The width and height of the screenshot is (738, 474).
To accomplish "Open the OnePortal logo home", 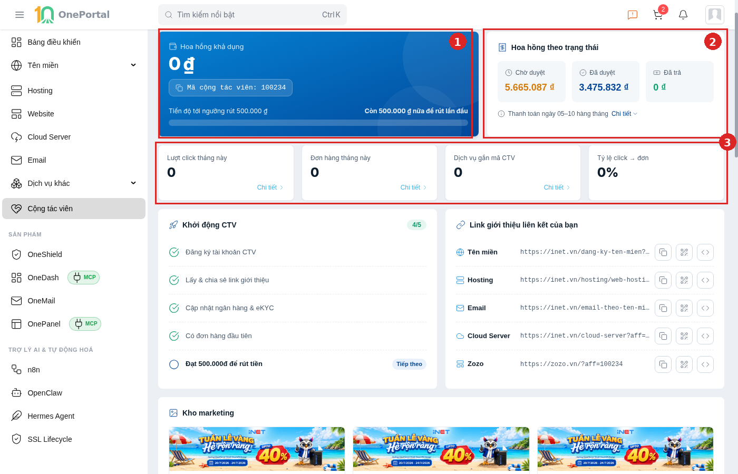I will click(x=72, y=15).
